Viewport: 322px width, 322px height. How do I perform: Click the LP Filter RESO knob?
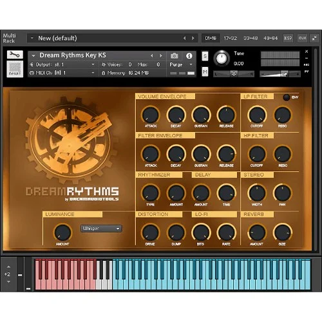click(282, 115)
